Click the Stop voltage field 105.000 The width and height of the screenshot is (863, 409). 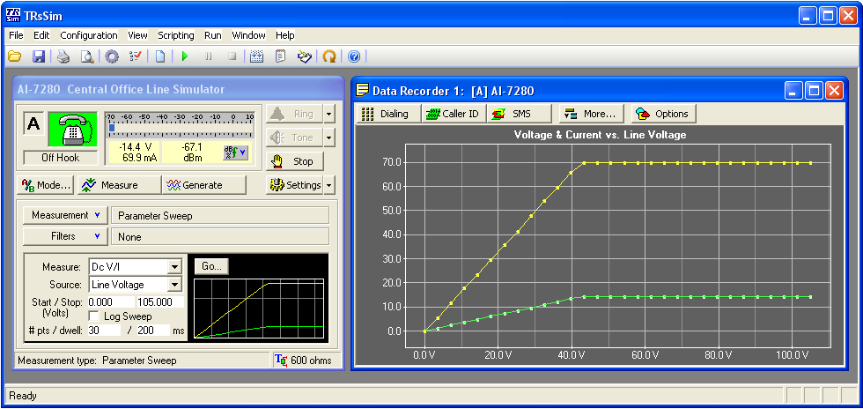159,302
